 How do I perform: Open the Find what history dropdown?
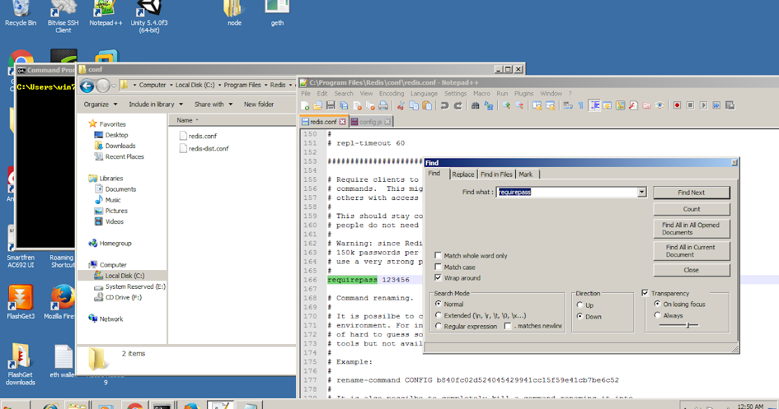(x=642, y=192)
